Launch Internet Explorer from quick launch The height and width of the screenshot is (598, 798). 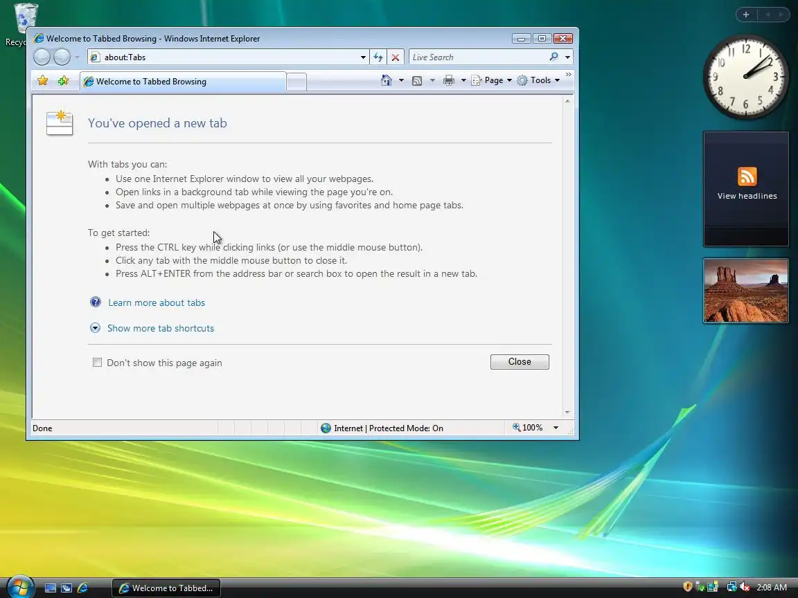tap(83, 588)
